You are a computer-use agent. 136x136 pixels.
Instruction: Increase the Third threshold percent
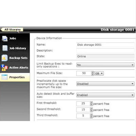click(91, 115)
